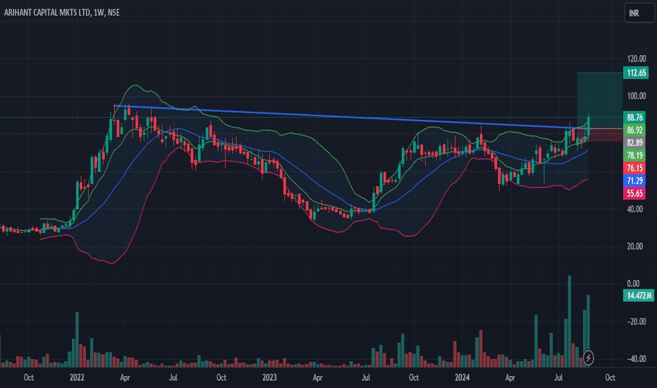Click the lightning bolt icon near volume bars
Screen dimensions: 657x388
pos(589,358)
